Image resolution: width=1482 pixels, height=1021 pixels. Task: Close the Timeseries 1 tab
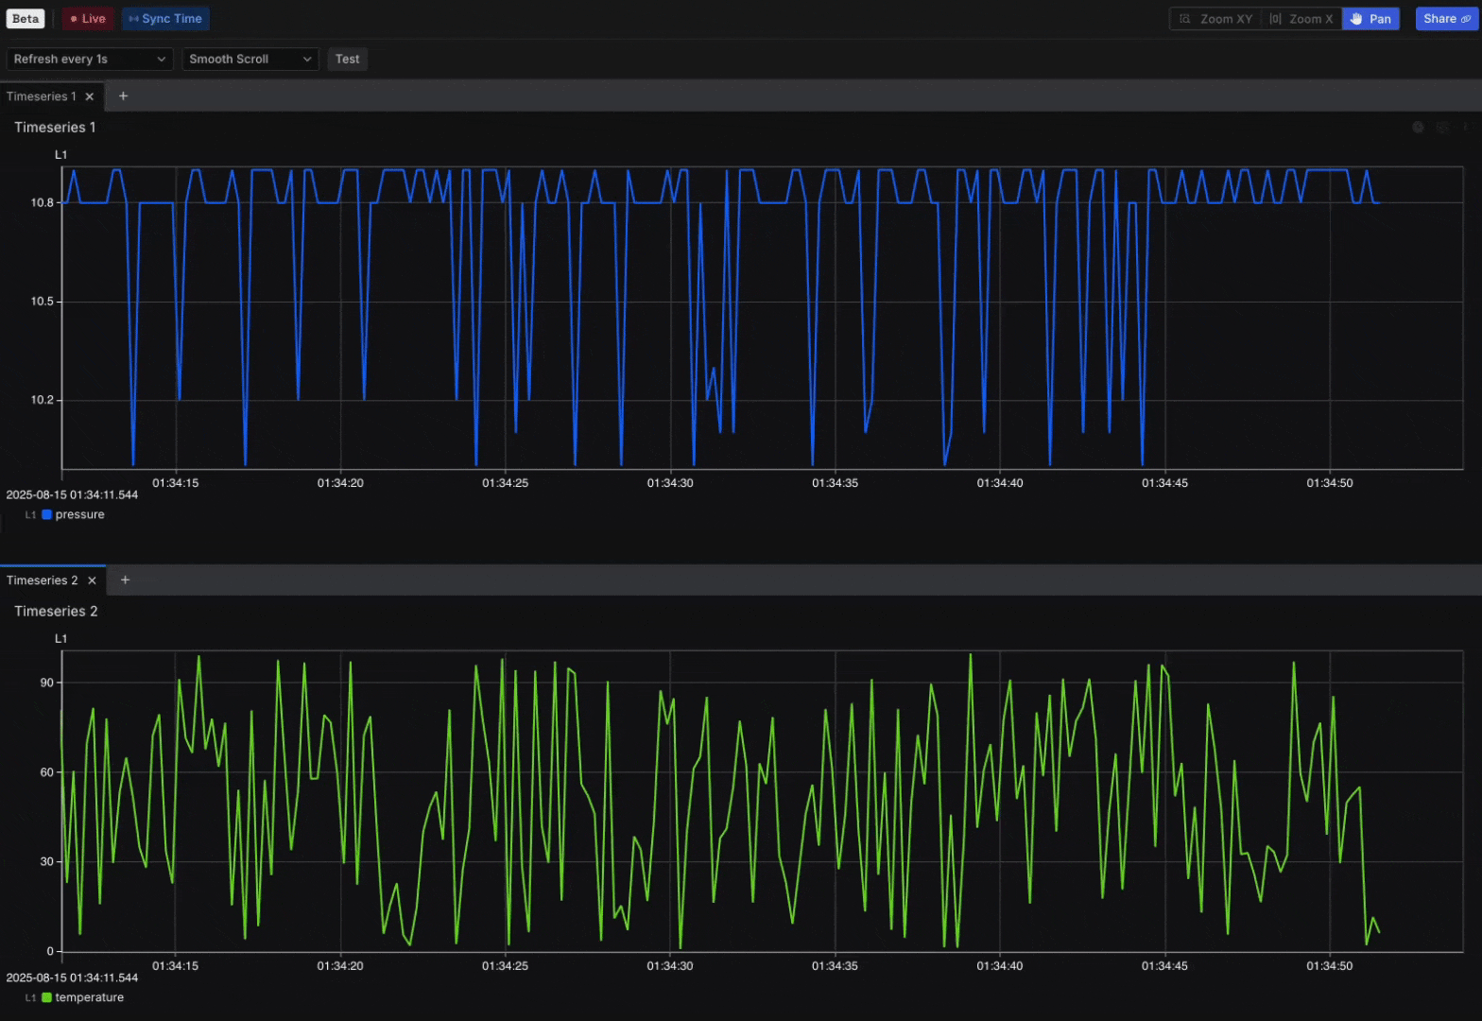90,96
